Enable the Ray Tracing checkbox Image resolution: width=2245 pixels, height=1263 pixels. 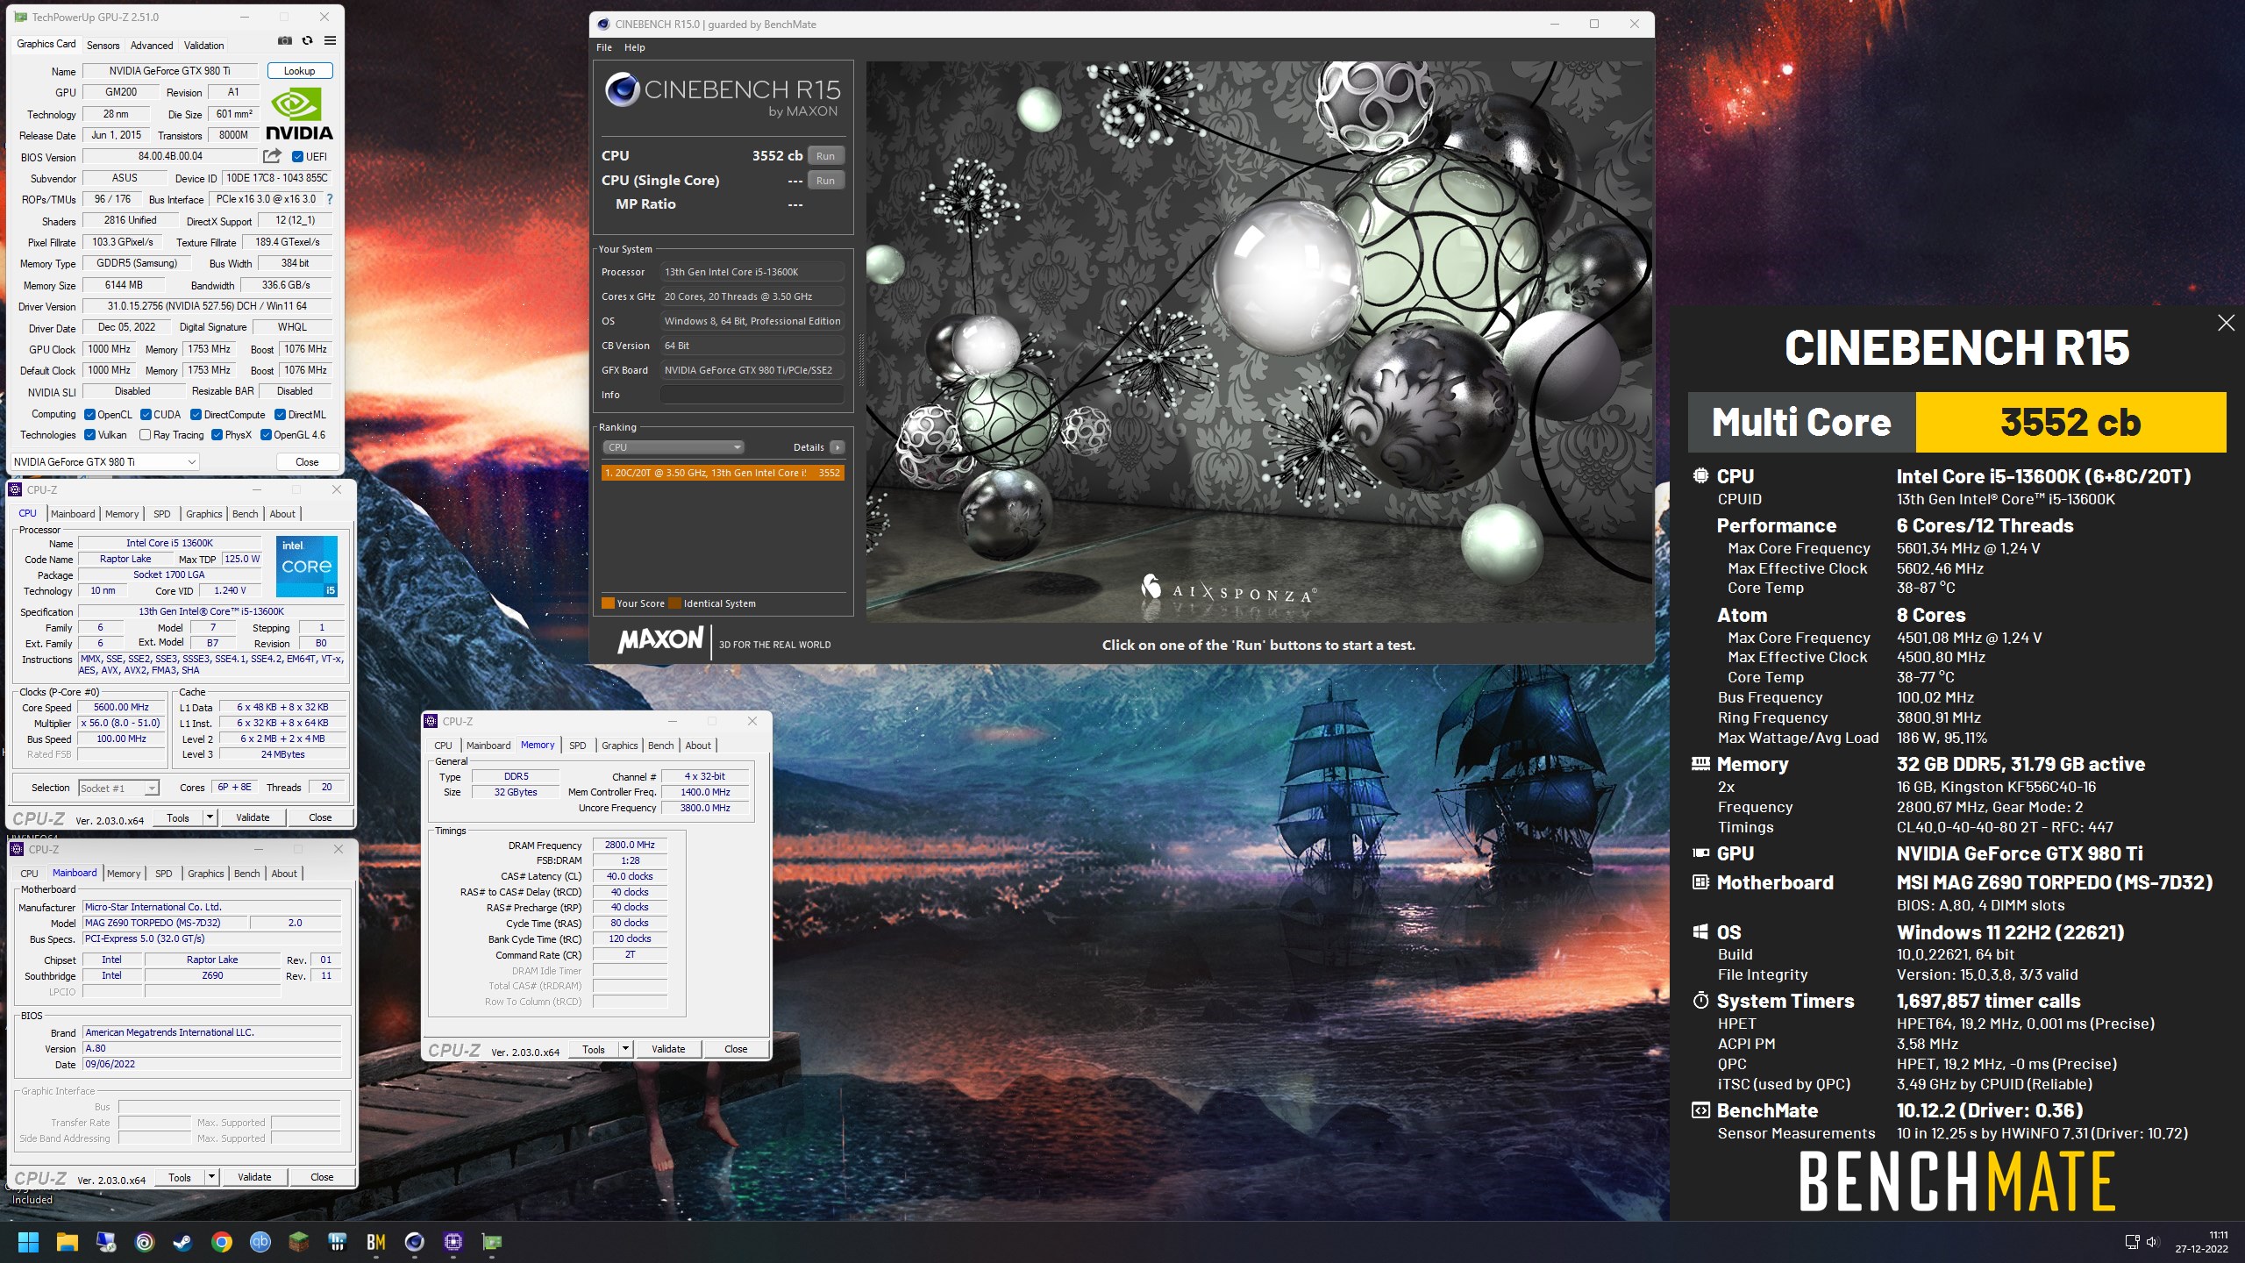[x=146, y=435]
